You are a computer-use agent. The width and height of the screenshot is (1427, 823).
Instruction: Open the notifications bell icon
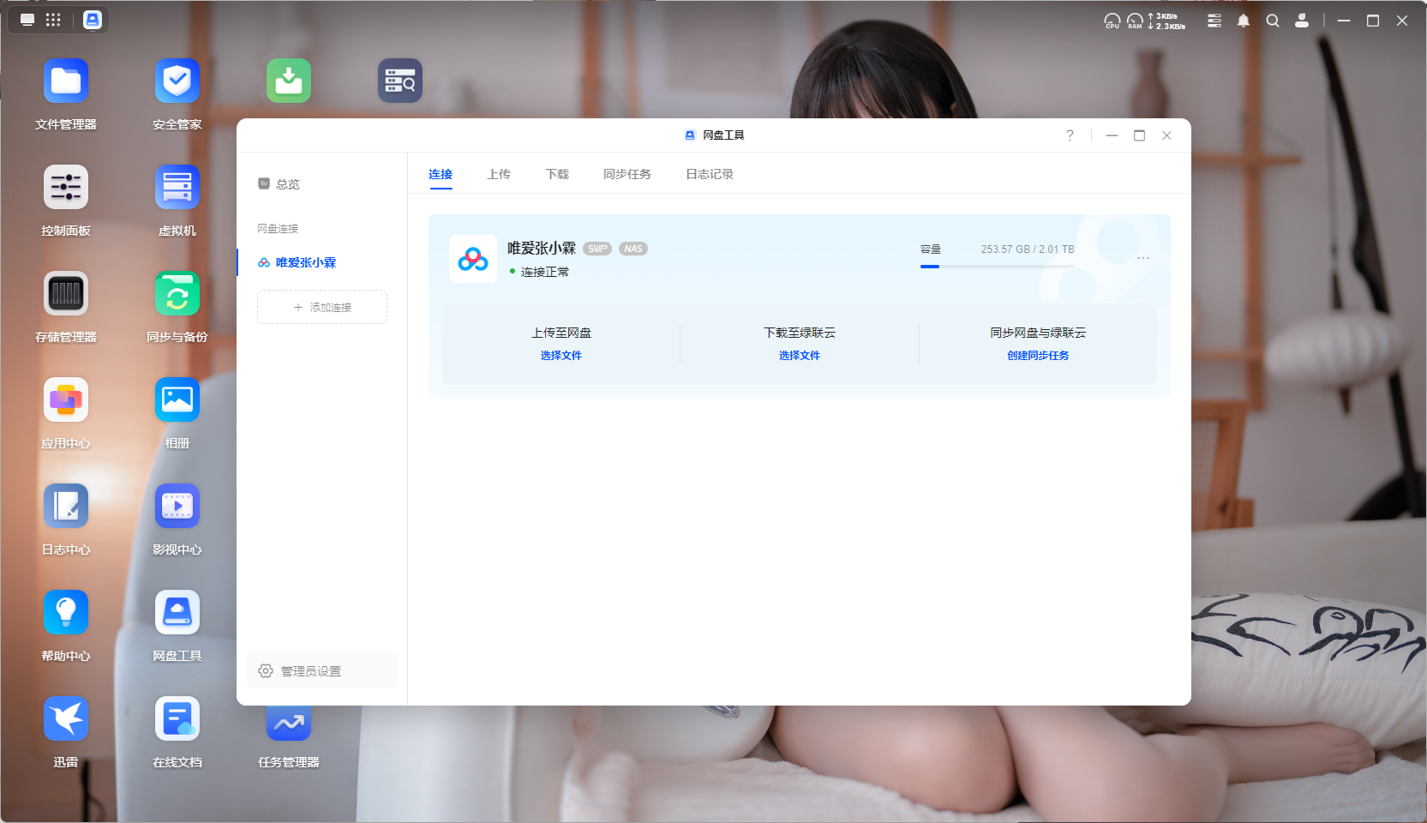coord(1244,21)
